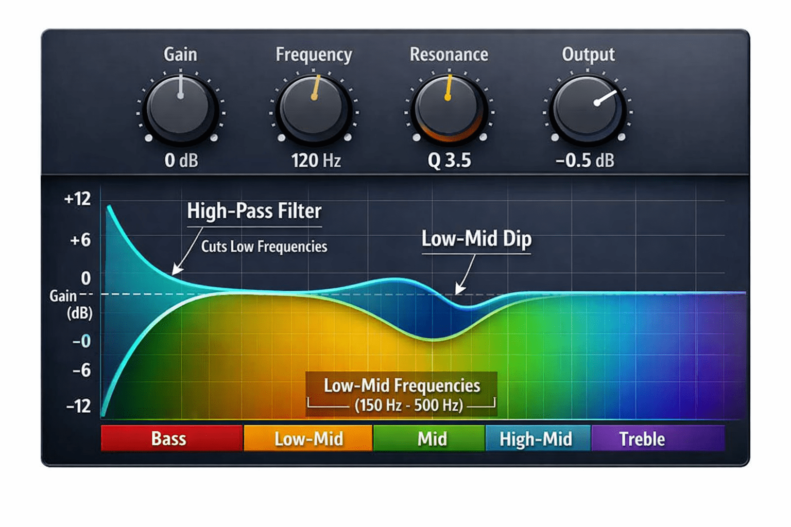This screenshot has width=791, height=527.
Task: Enable the High-Mid band
Action: click(539, 438)
